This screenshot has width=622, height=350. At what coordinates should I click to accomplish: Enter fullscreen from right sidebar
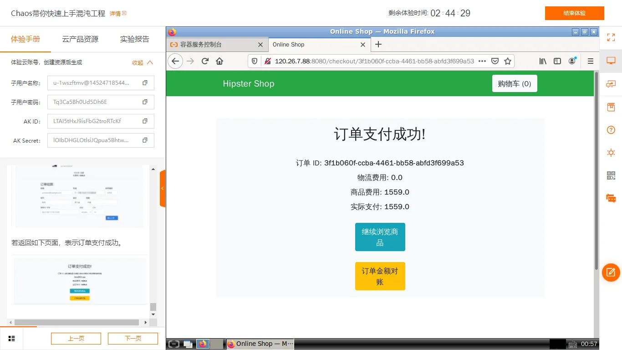(x=611, y=38)
